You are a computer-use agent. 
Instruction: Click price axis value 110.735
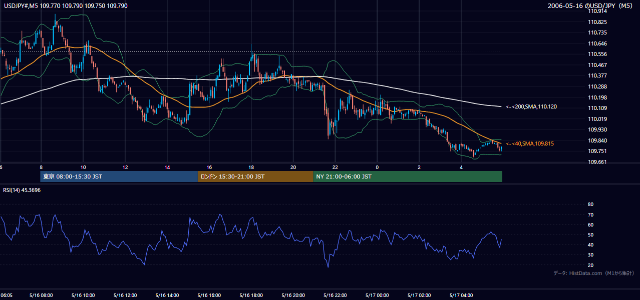click(598, 32)
